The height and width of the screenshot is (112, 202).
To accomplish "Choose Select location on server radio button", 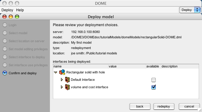I will click(5, 41).
